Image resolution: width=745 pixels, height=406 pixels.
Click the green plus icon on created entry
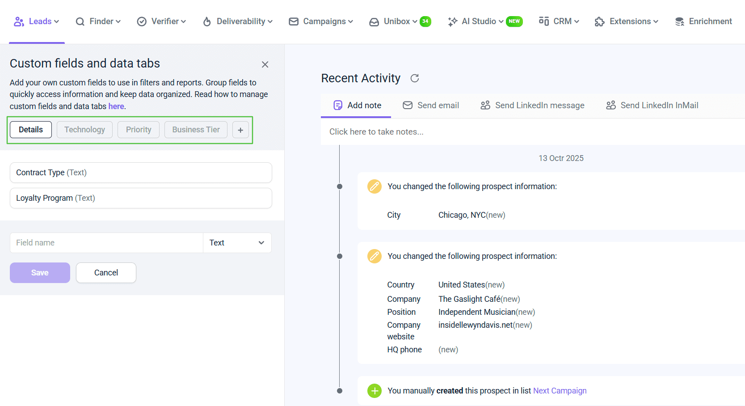pyautogui.click(x=374, y=391)
